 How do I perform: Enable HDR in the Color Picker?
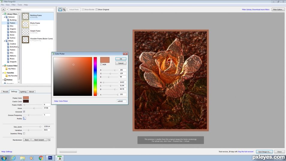click(101, 64)
